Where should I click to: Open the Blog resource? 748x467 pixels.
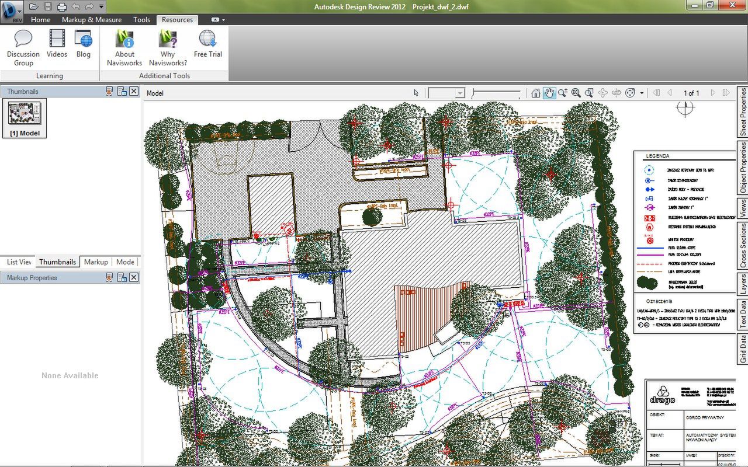click(84, 44)
